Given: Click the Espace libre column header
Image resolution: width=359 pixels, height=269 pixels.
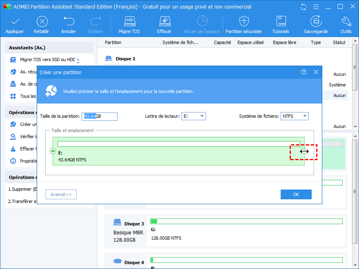Looking at the screenshot, I should (285, 42).
